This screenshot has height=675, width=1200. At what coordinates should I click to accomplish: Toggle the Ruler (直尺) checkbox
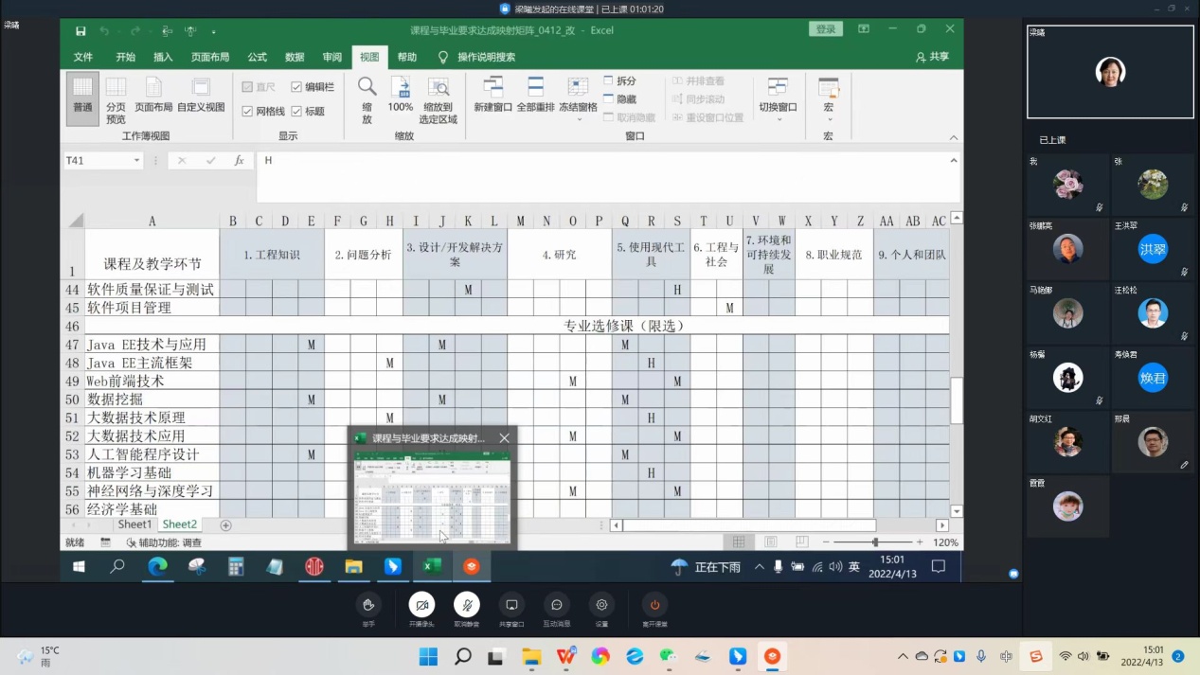259,87
